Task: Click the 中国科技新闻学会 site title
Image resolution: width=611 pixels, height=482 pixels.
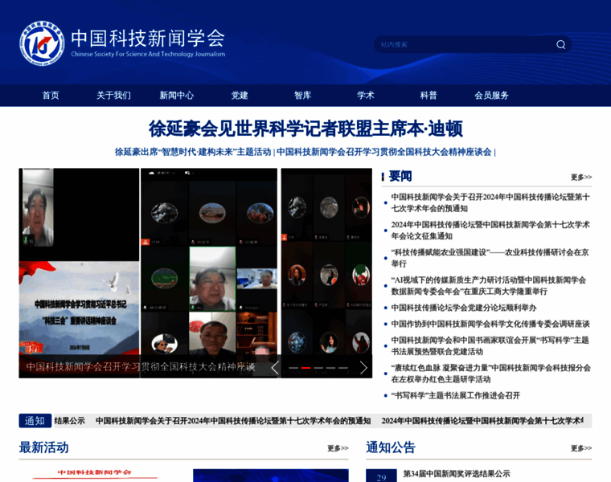Action: pyautogui.click(x=148, y=38)
